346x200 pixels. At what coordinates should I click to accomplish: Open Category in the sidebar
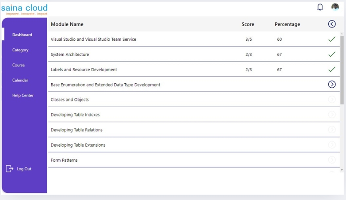click(x=20, y=50)
